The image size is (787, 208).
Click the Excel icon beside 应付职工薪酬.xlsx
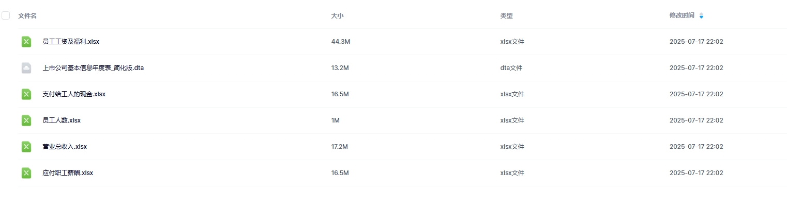[26, 173]
